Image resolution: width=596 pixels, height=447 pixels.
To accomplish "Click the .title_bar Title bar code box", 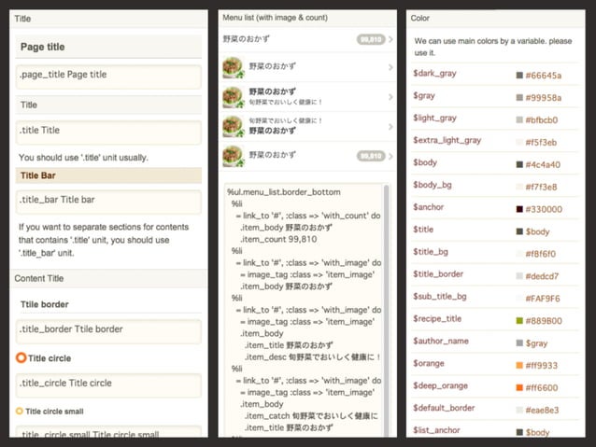I will (x=108, y=203).
